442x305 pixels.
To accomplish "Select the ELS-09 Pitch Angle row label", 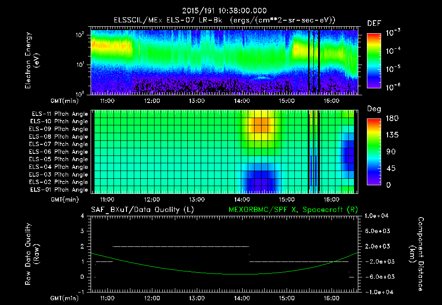I will click(59, 129).
